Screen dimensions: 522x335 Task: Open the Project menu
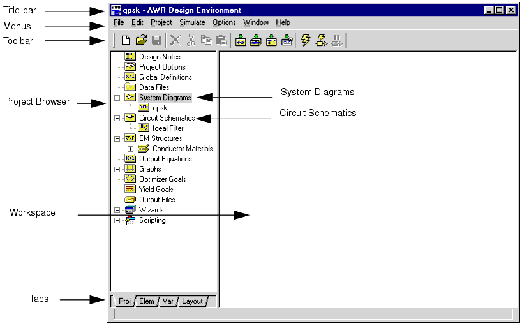161,22
